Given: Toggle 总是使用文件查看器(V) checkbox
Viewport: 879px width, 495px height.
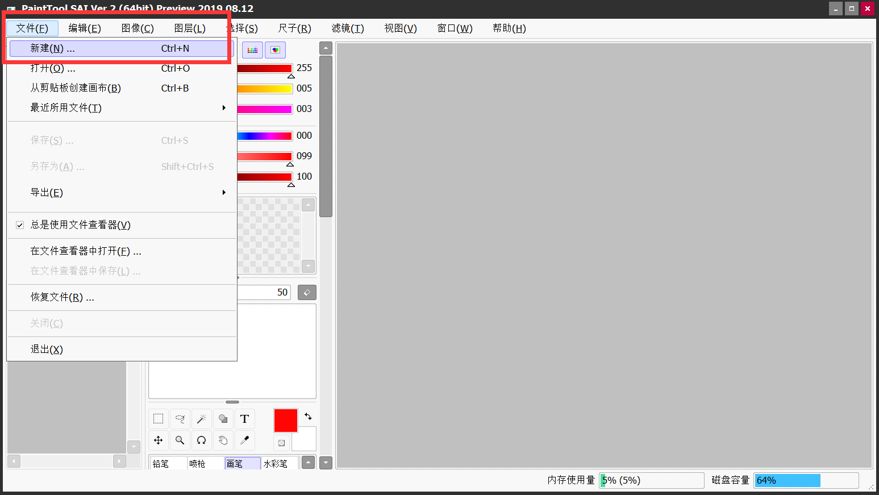Looking at the screenshot, I should [x=20, y=225].
